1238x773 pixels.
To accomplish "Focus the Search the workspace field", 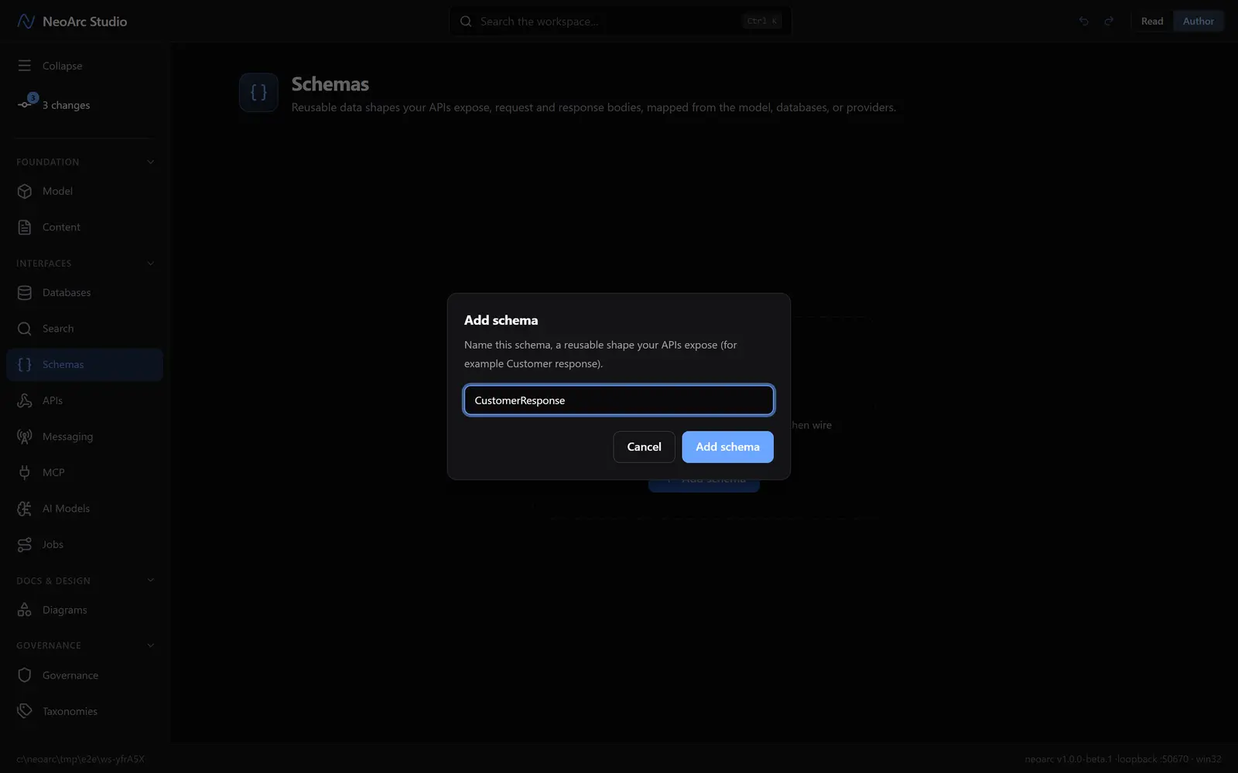I will (620, 22).
